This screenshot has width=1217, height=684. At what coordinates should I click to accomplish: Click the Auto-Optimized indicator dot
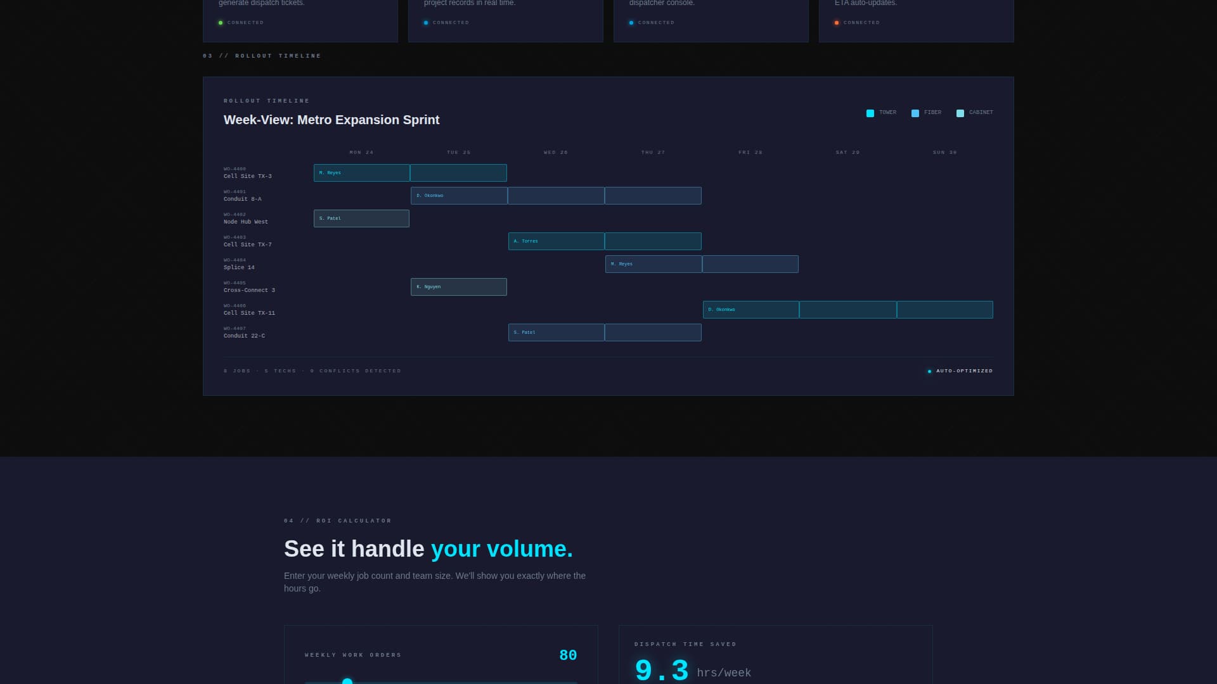click(929, 372)
